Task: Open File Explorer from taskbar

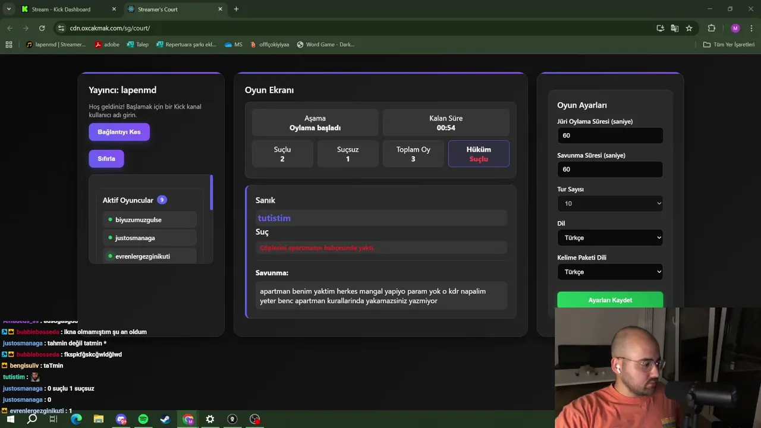Action: point(99,419)
